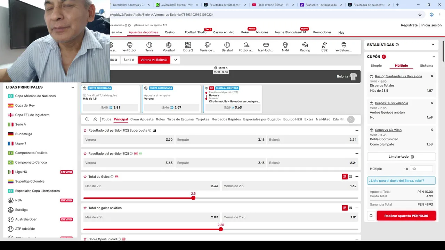Switch to the Sistema coupon tab
This screenshot has height=250, width=445.
(x=427, y=66)
